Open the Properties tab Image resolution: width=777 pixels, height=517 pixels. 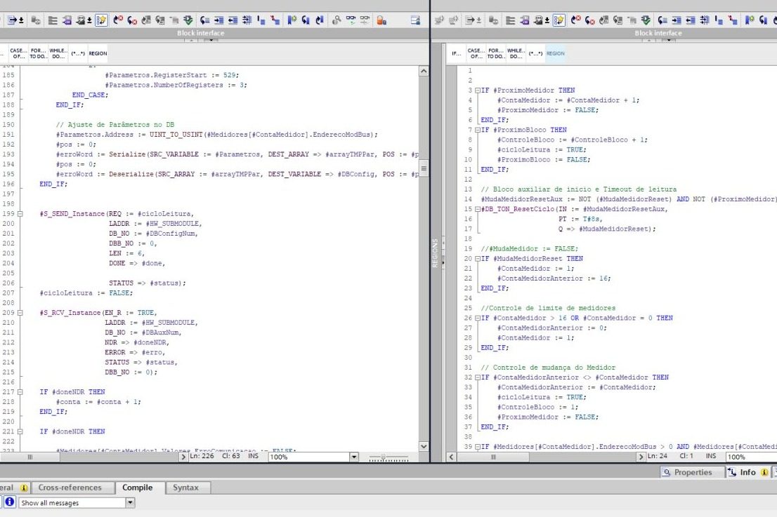688,473
